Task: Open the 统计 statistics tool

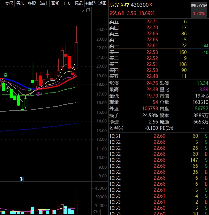Action: 44,3
